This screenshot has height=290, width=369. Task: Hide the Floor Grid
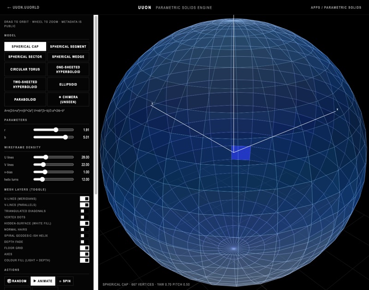(84, 248)
